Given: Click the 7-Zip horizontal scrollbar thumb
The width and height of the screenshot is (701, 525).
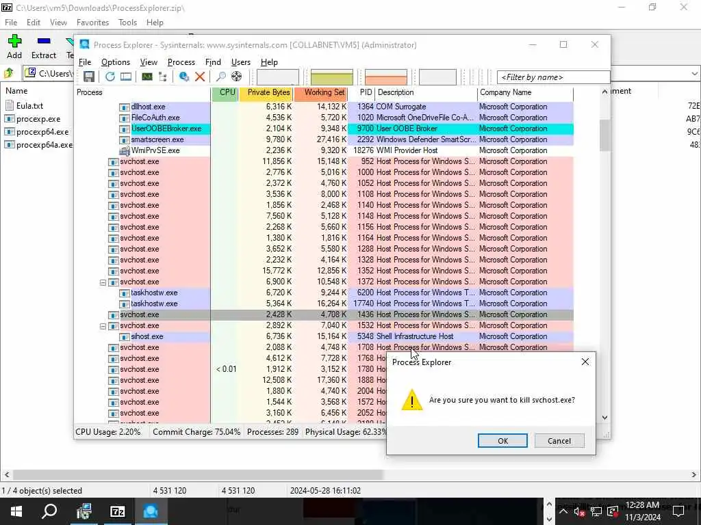Looking at the screenshot, I should tap(198, 474).
